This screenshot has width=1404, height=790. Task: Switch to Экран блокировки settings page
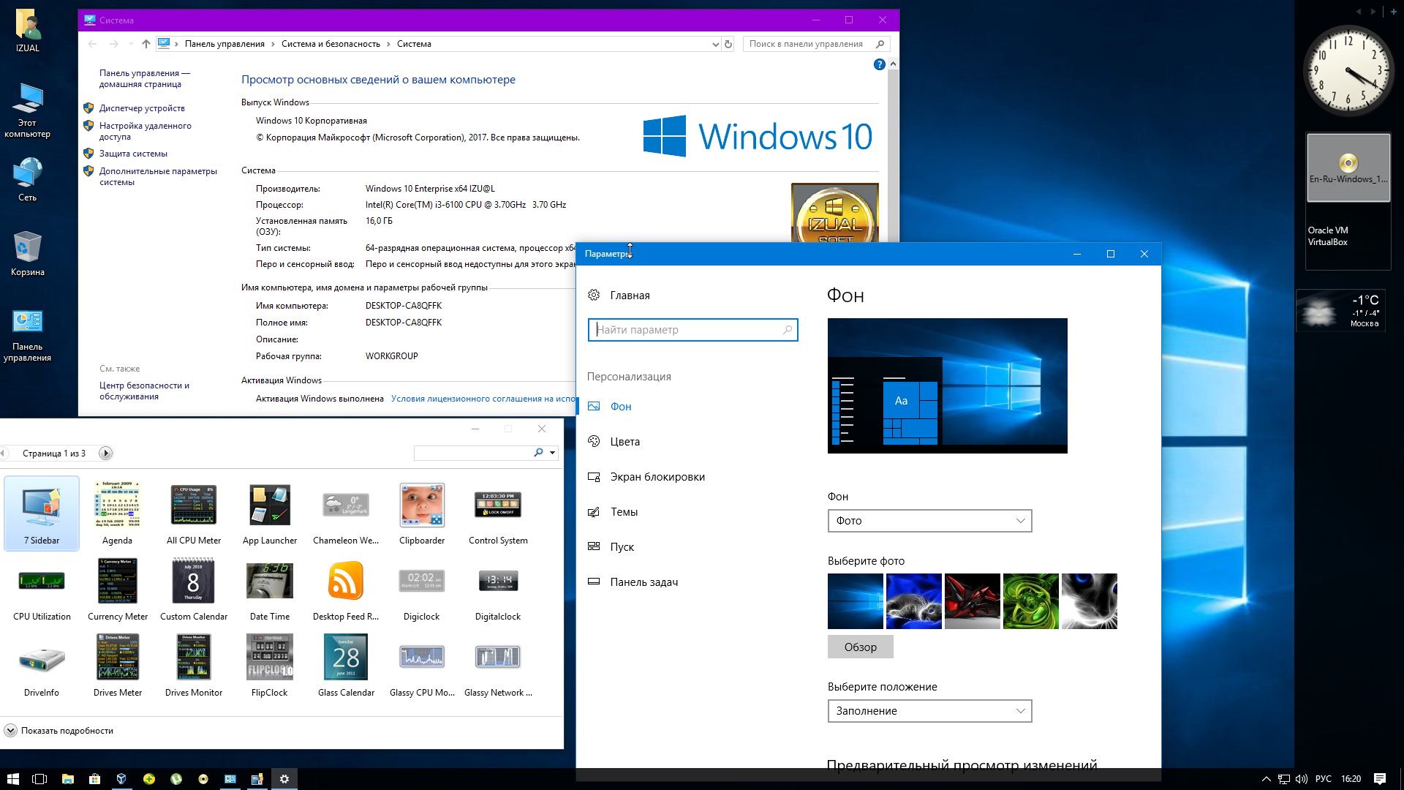coord(657,477)
